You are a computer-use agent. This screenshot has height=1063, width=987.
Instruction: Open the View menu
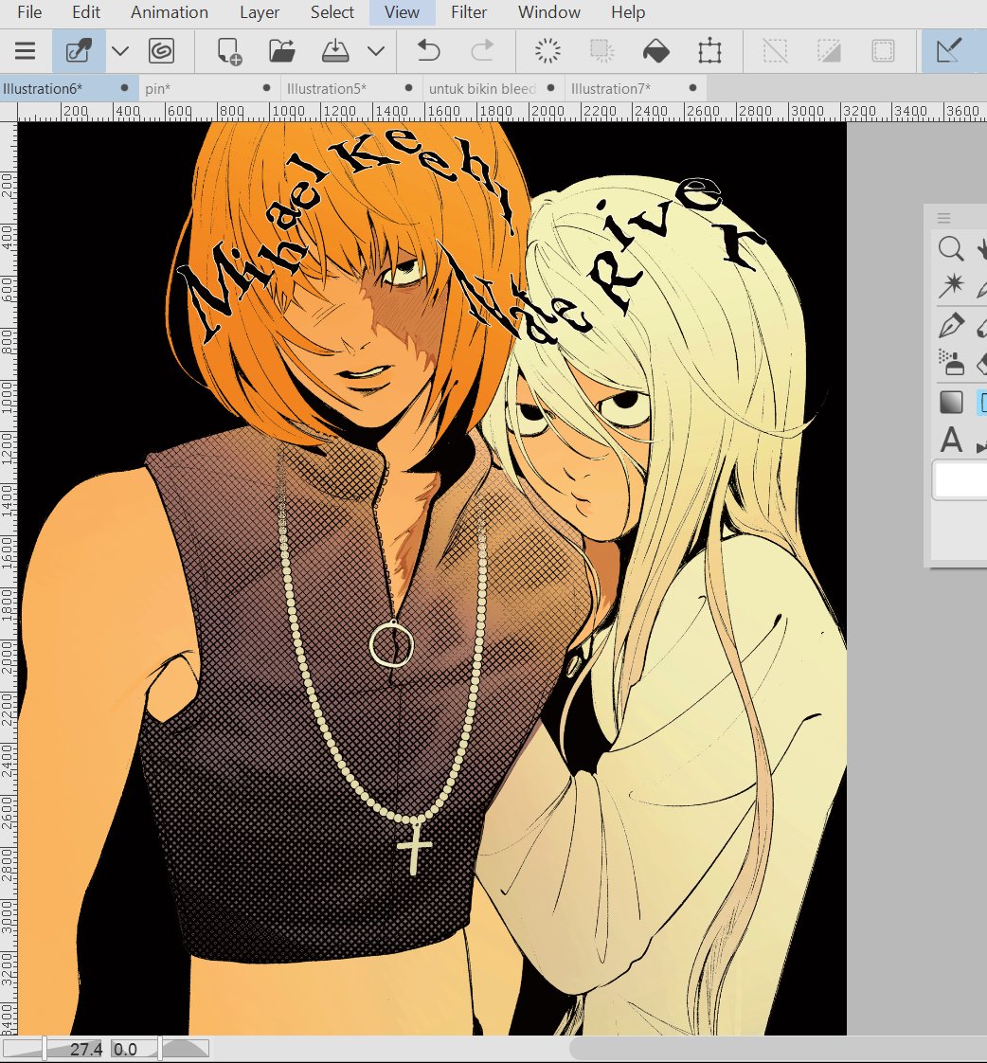point(402,12)
